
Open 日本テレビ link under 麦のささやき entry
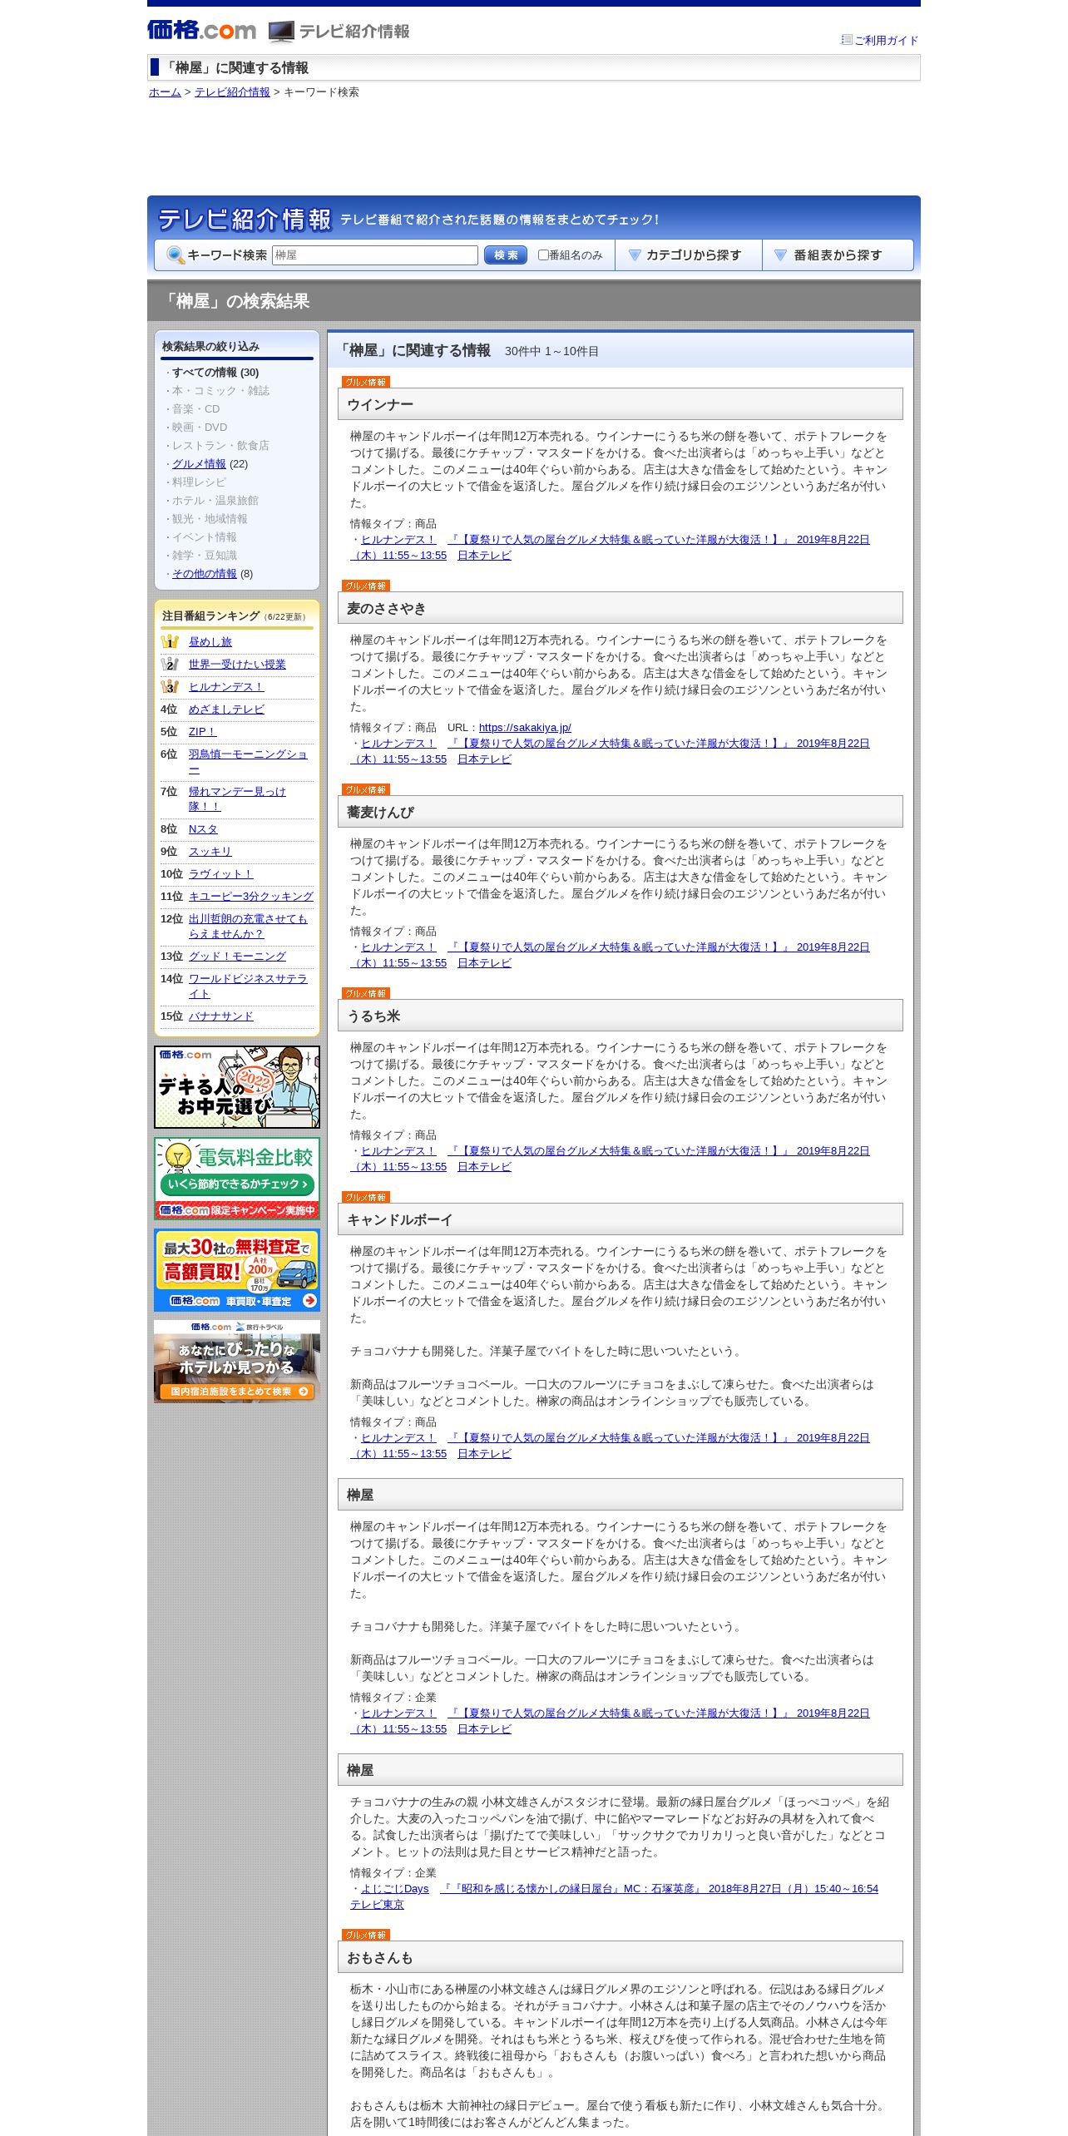point(484,759)
